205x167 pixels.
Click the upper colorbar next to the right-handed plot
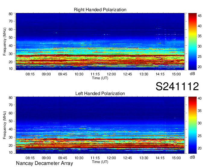192,41
